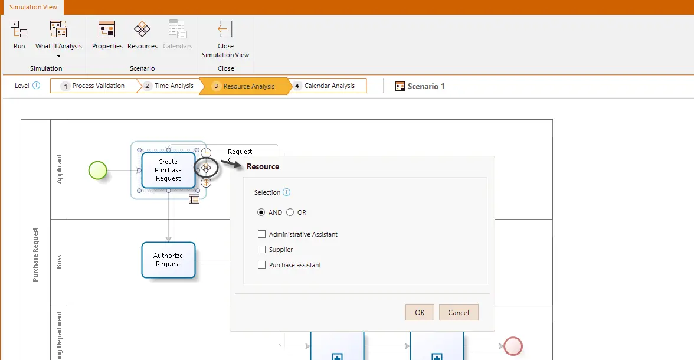Show the Selection info tooltip
694x360 pixels.
click(286, 192)
